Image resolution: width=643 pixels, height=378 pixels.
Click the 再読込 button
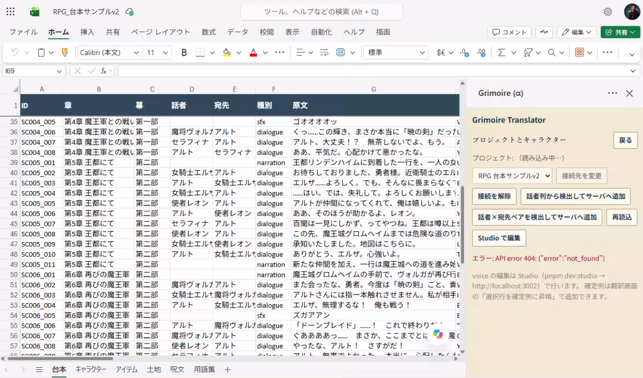tap(622, 217)
